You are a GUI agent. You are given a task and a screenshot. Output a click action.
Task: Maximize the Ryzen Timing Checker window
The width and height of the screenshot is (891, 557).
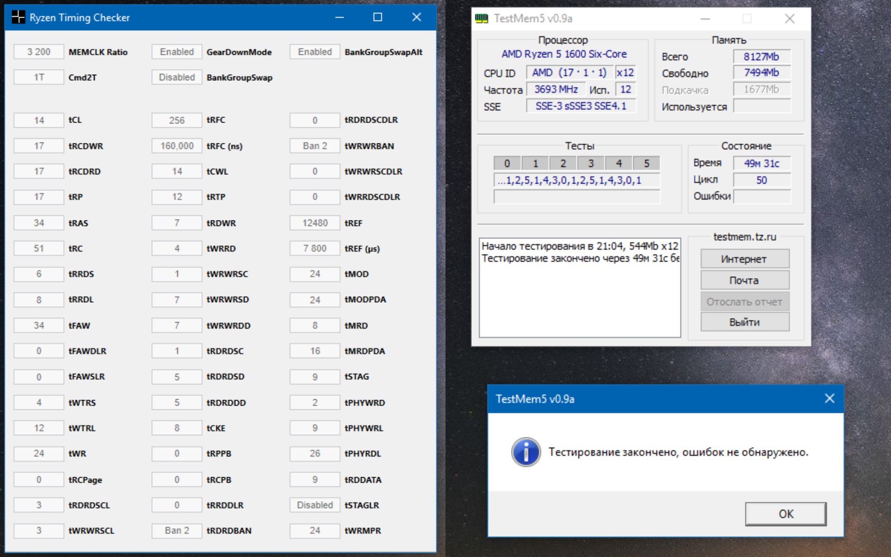[x=378, y=17]
